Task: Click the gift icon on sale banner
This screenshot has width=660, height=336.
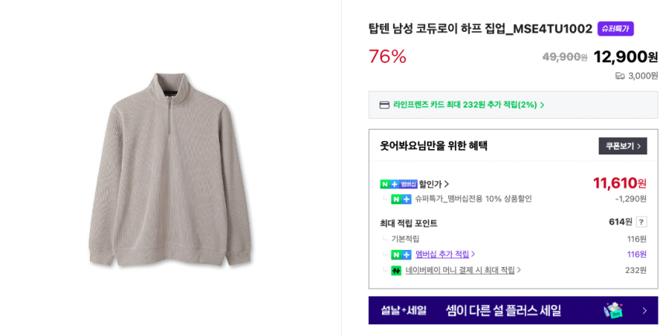Action: [x=613, y=310]
